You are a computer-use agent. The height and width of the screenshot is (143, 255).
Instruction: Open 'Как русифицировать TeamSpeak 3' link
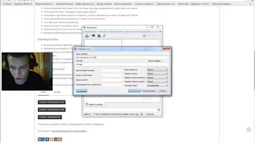69,131
